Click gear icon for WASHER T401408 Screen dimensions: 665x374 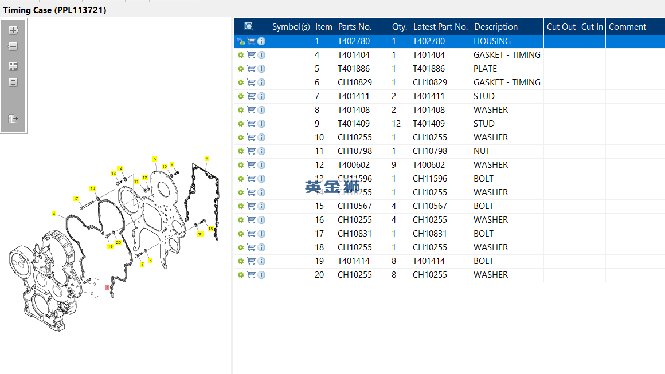pos(240,110)
